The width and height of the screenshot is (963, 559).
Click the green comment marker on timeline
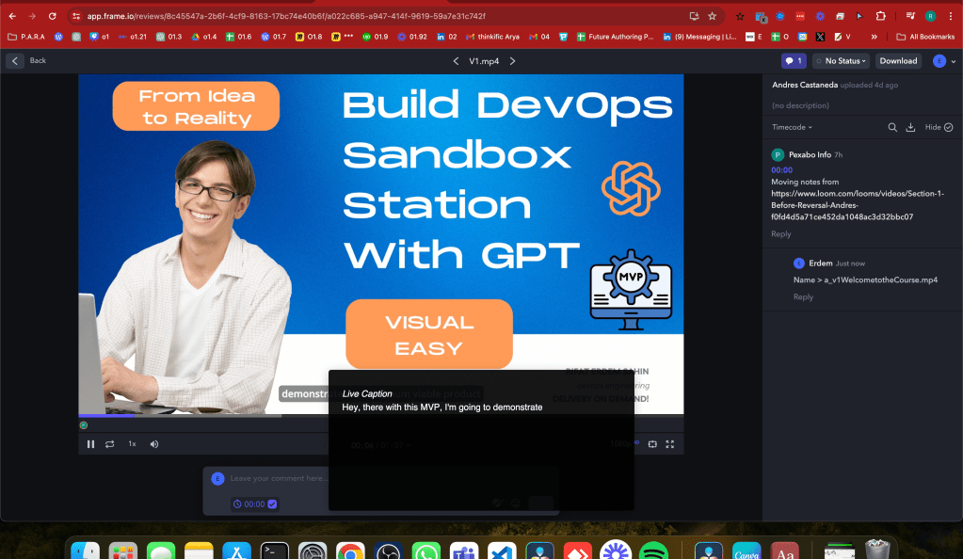point(84,425)
